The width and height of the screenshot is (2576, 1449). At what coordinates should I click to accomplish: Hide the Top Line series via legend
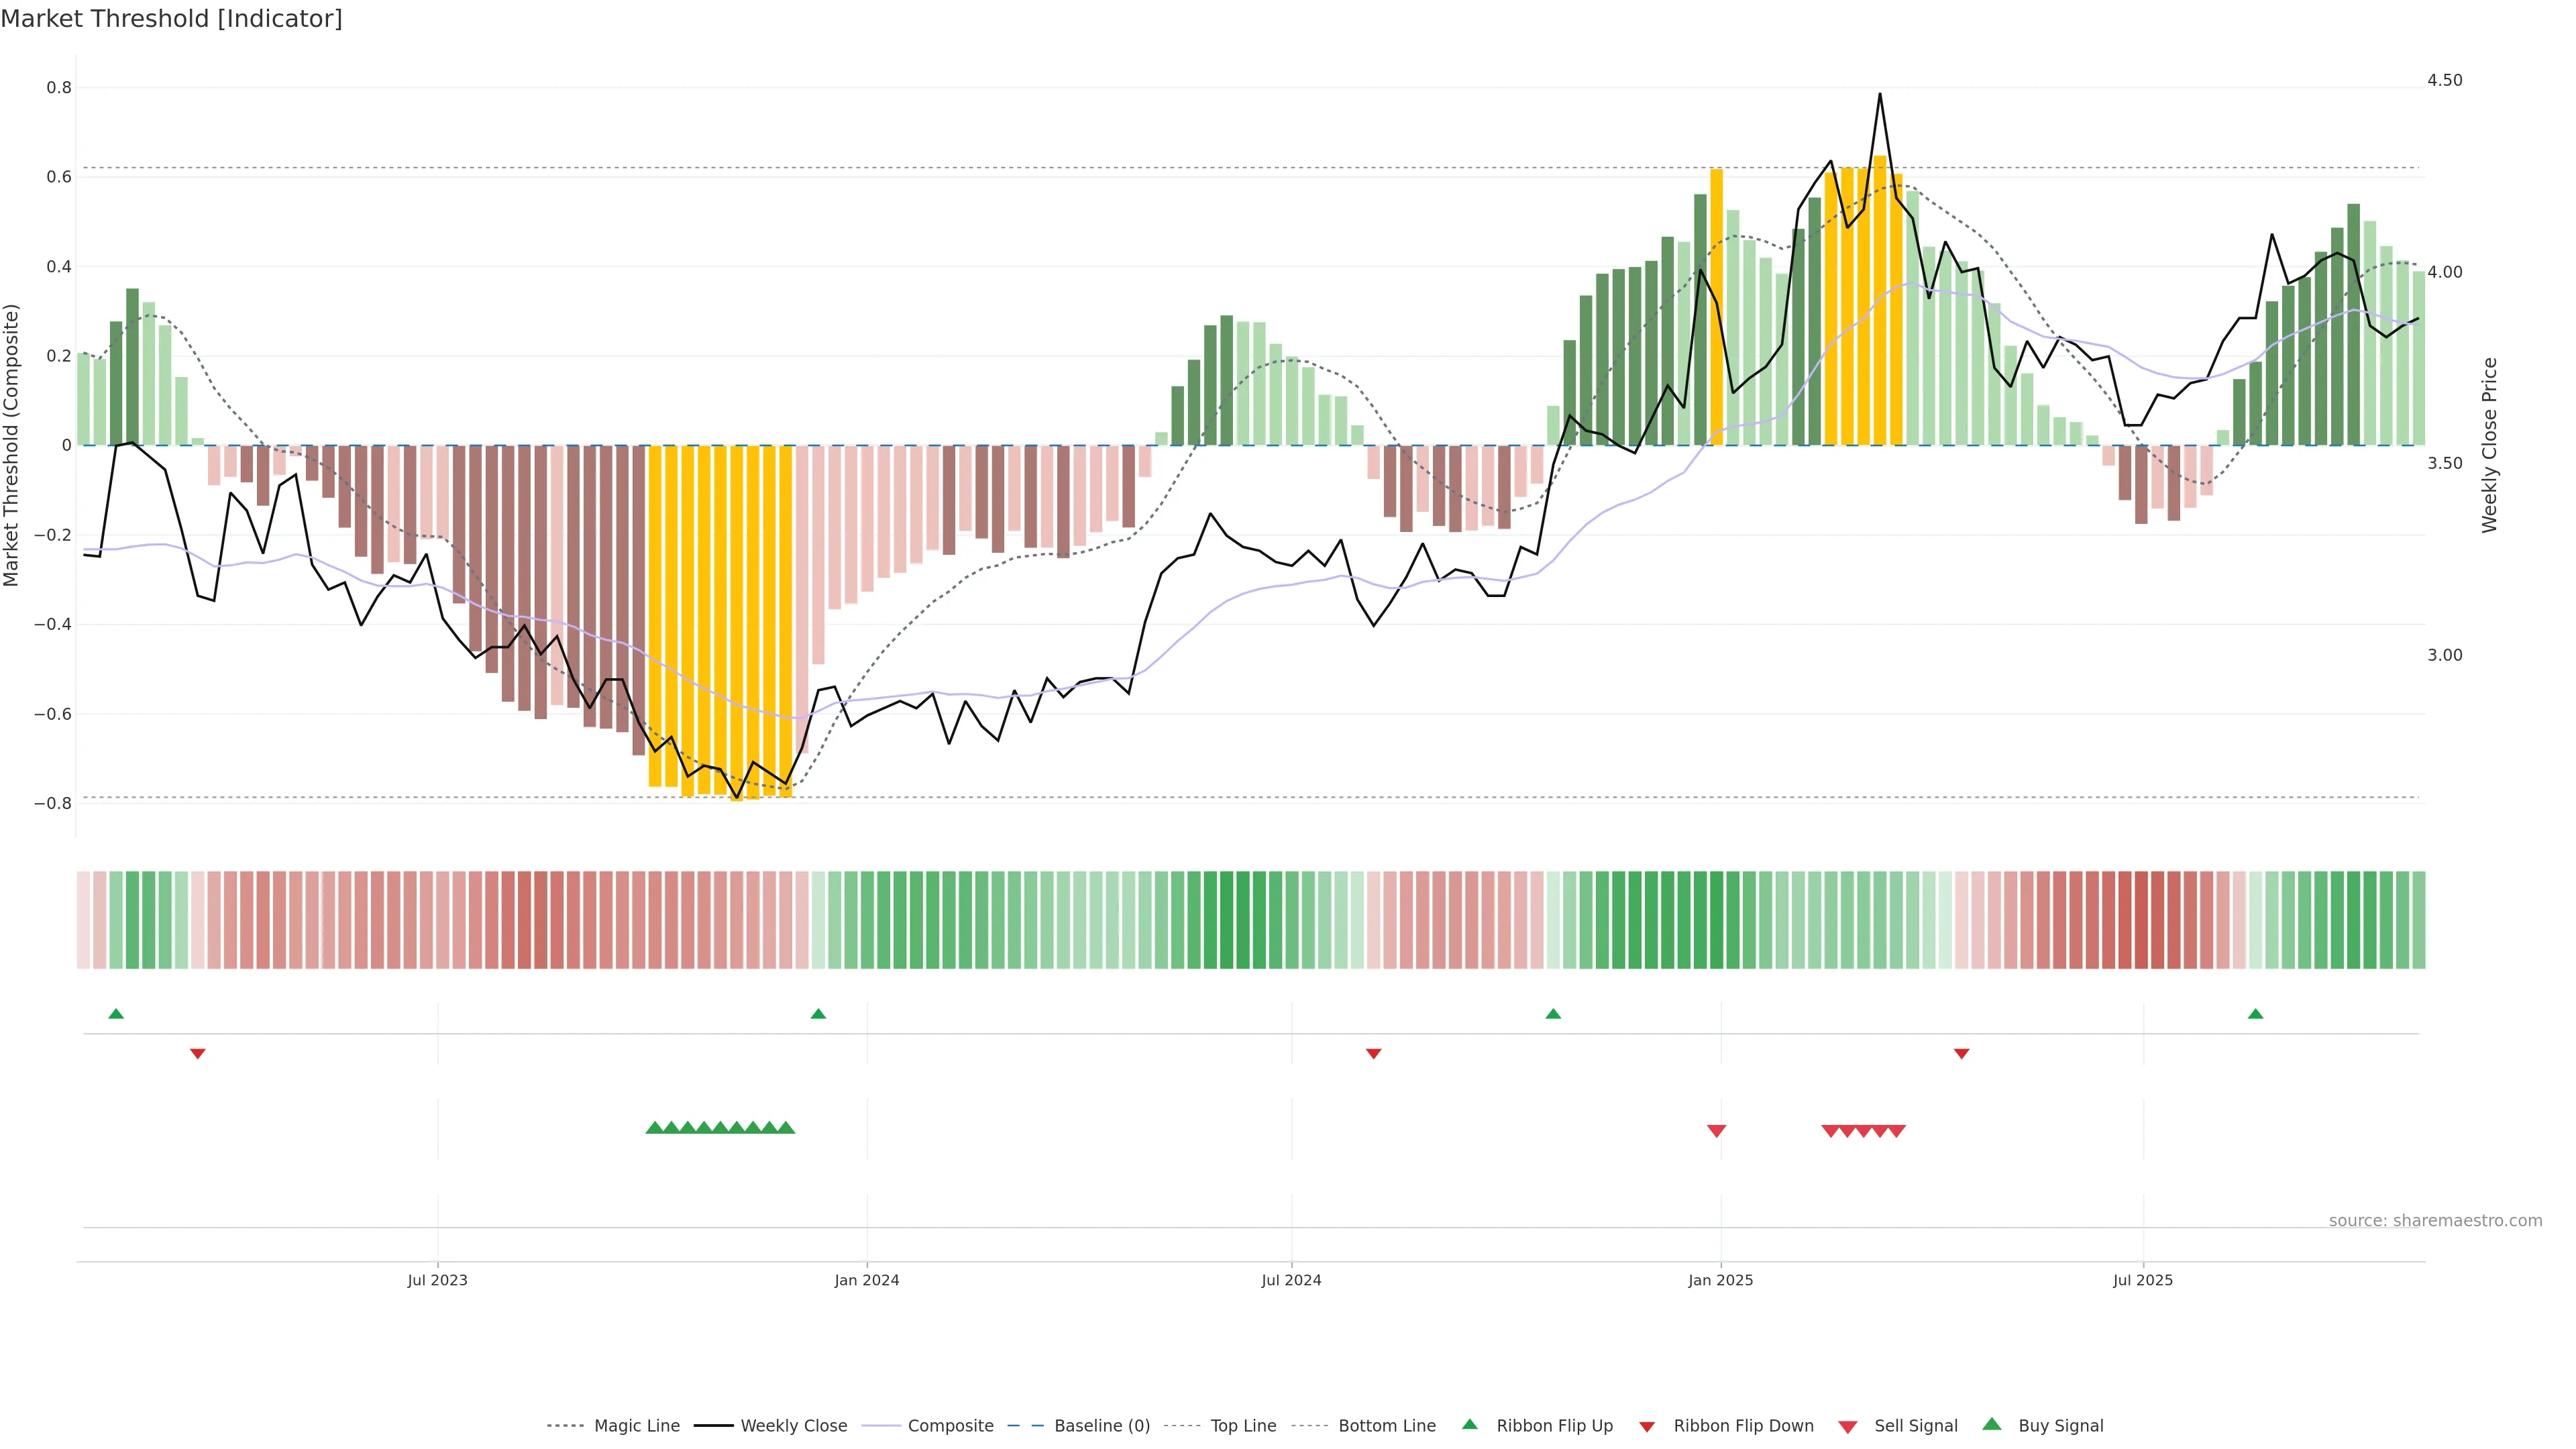(1243, 1426)
